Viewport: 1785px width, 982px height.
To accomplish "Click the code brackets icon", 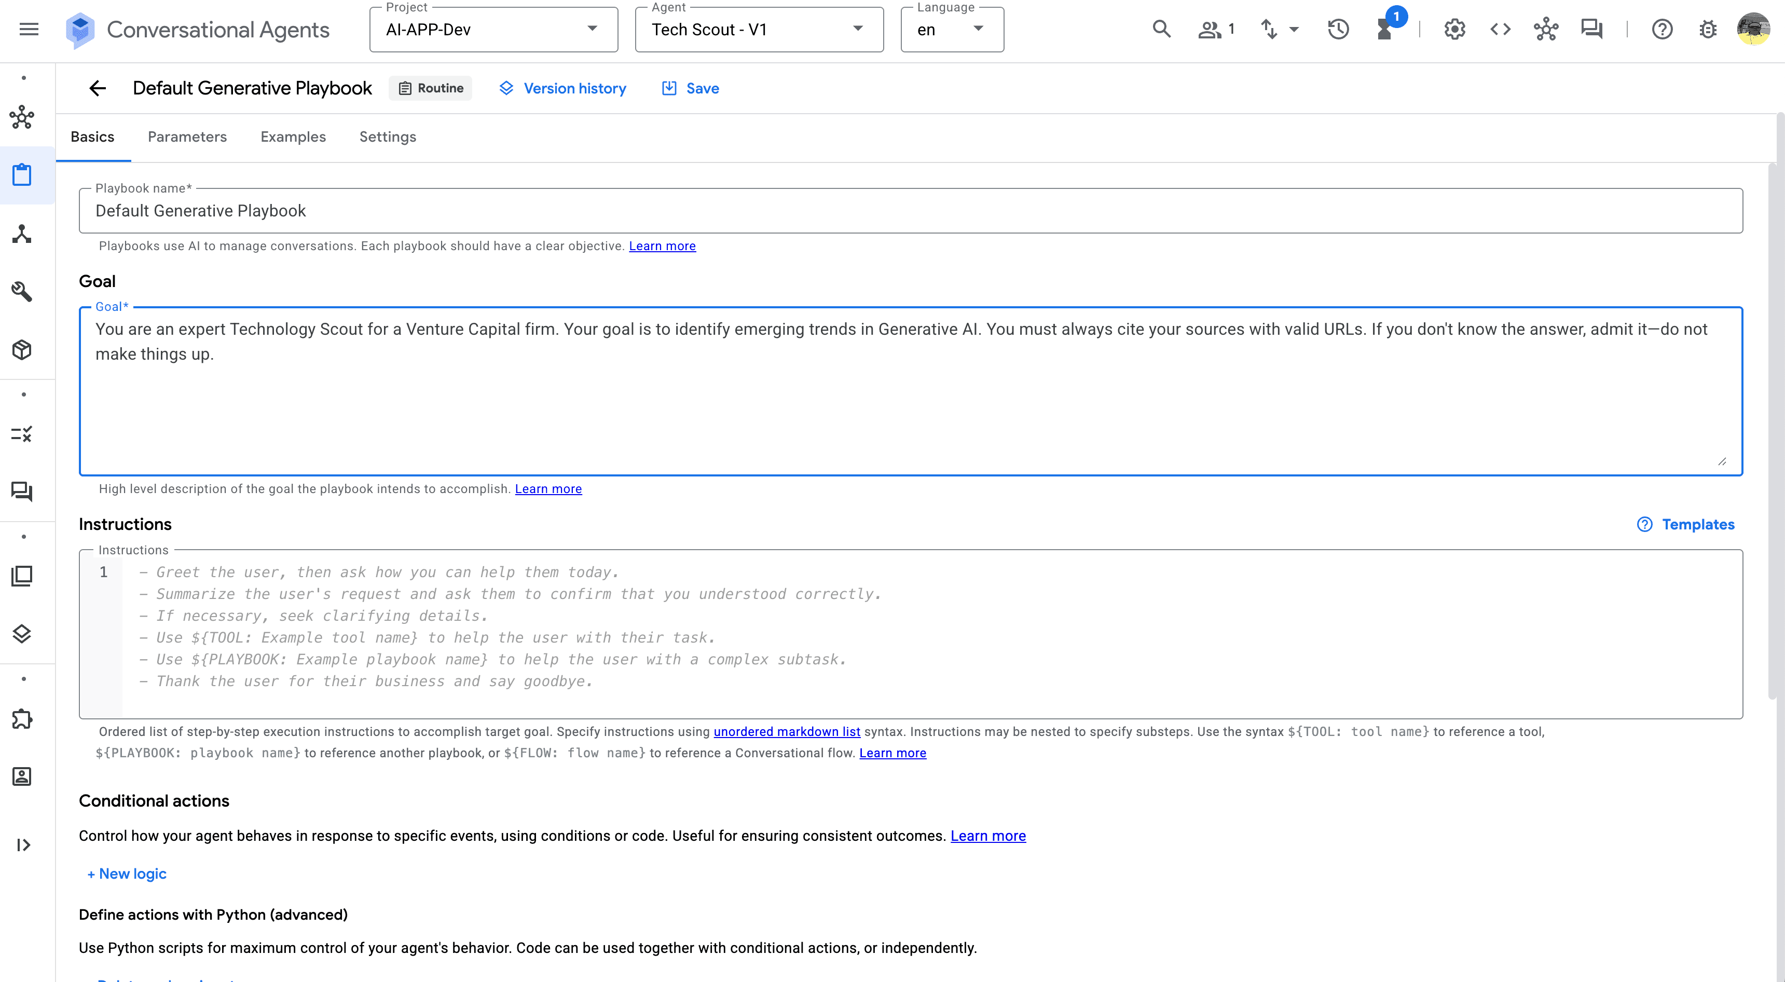I will point(1500,29).
